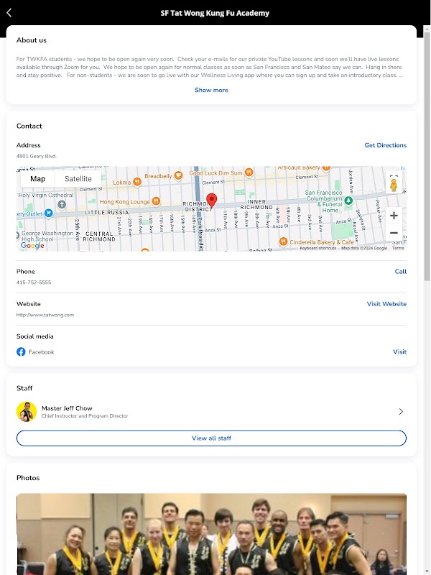Select Cinderella Bakery & Cafe marker

tap(283, 241)
